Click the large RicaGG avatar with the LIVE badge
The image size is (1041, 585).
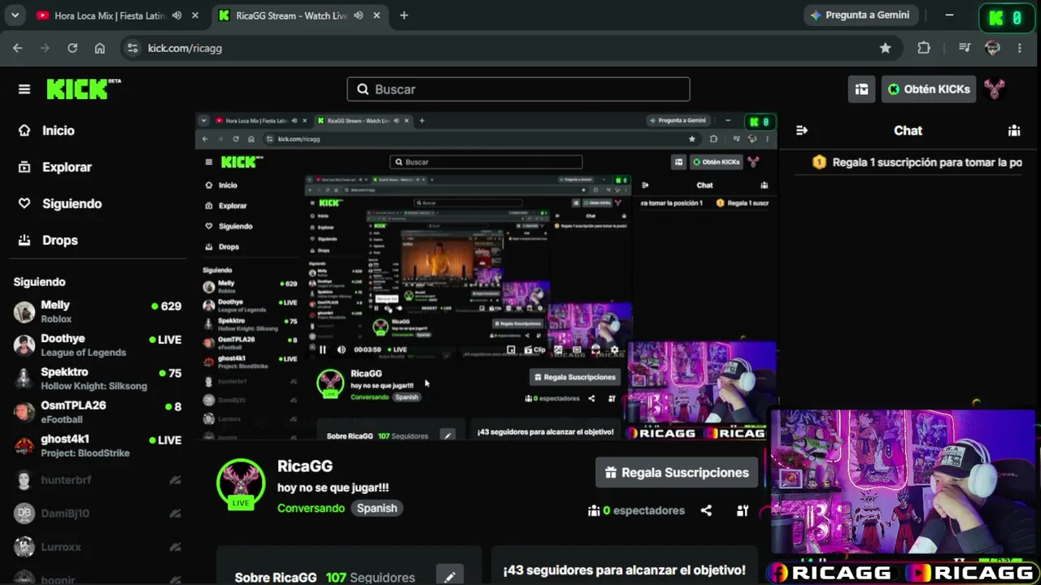241,483
